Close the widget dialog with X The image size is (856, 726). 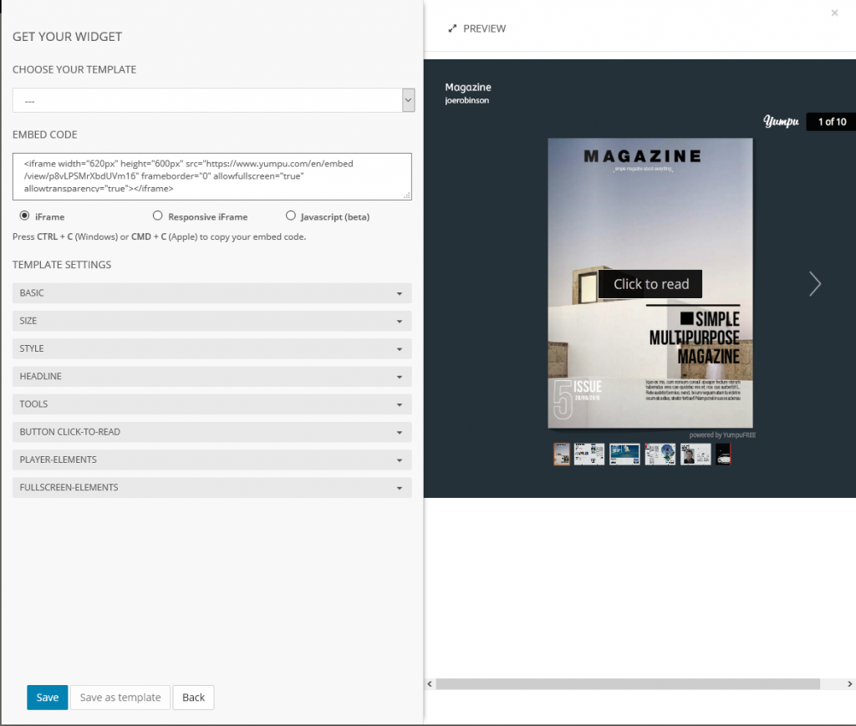[834, 13]
